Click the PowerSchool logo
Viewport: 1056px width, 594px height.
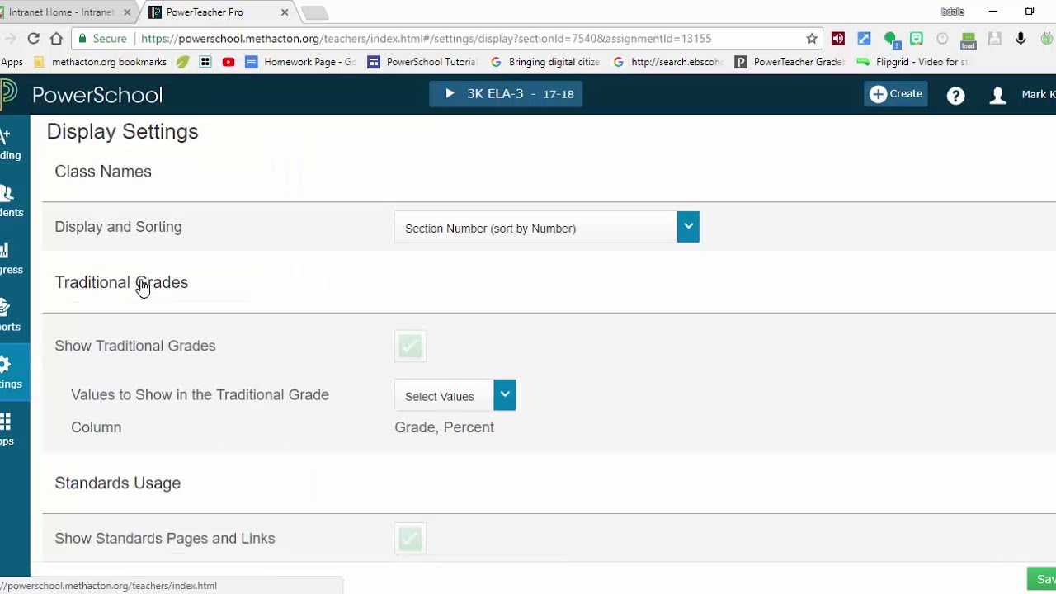[x=82, y=94]
